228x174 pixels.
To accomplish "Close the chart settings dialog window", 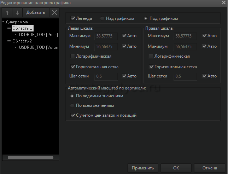I will pyautogui.click(x=223, y=3).
